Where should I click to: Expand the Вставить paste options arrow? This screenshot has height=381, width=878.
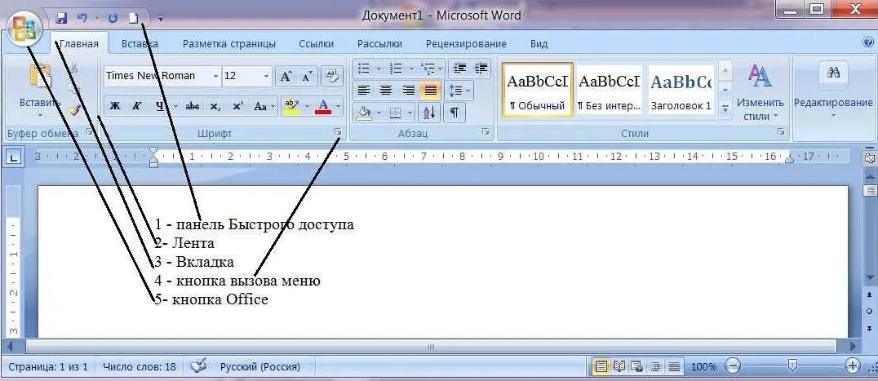pyautogui.click(x=40, y=116)
